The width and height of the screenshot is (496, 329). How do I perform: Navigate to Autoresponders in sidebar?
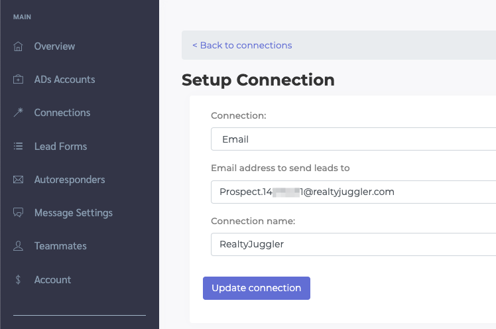[70, 180]
